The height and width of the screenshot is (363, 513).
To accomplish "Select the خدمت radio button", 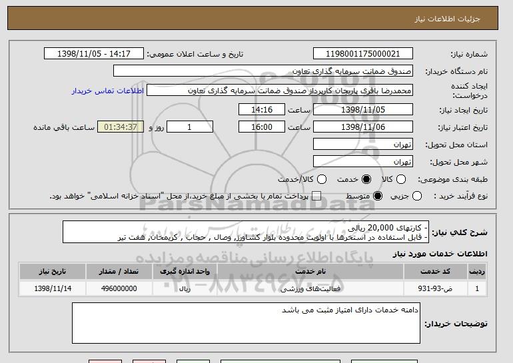I will (366, 179).
